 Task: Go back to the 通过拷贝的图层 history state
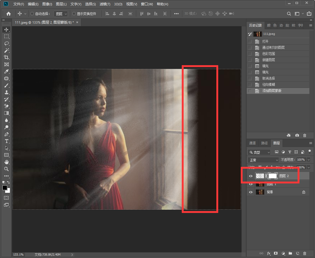click(278, 48)
